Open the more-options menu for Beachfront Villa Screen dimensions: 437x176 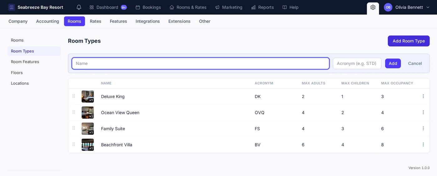pos(423,144)
